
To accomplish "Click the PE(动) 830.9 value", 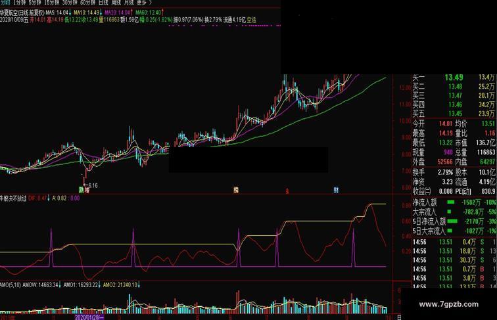I will pyautogui.click(x=488, y=191).
